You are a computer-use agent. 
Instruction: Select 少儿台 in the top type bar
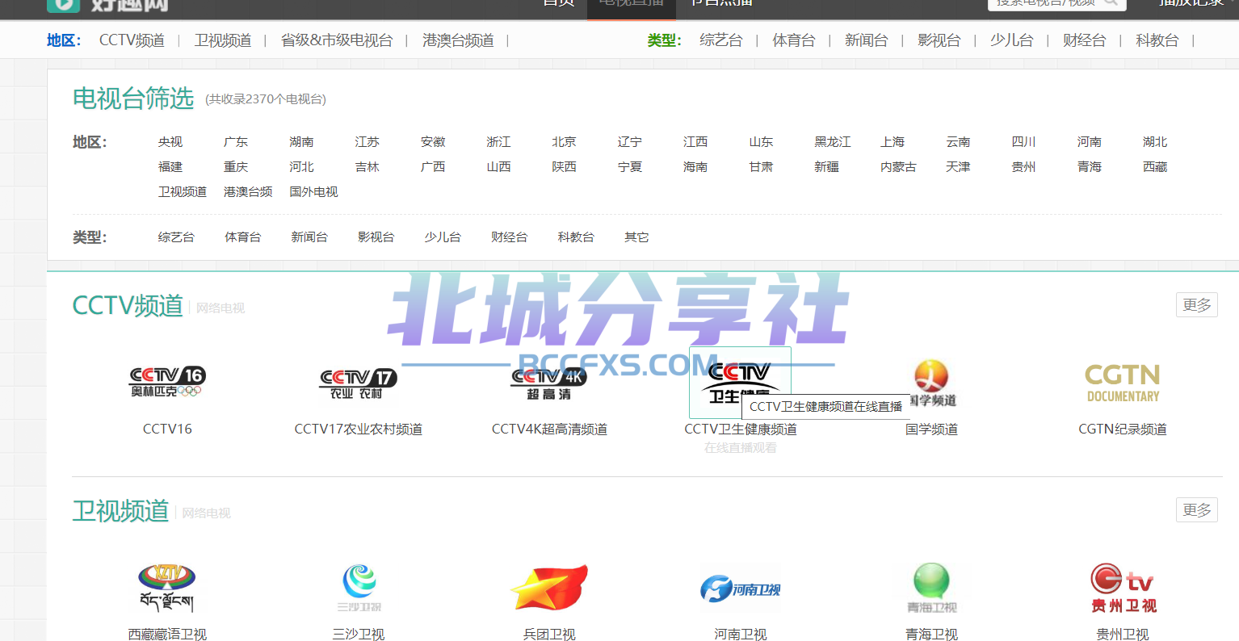click(x=1012, y=40)
